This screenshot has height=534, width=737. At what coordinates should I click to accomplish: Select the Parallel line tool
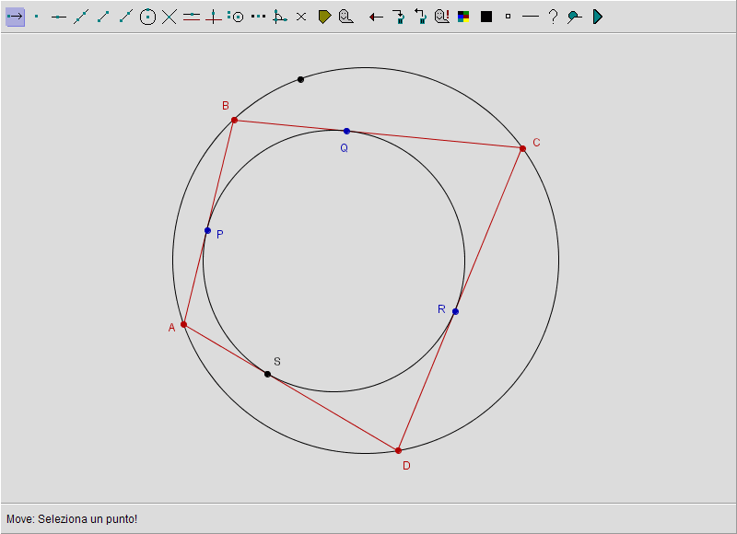[192, 17]
